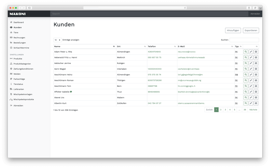Click the edit pencil for Aeschlimann Tom
Viewport: 270px width, 168px height.
pyautogui.click(x=251, y=86)
